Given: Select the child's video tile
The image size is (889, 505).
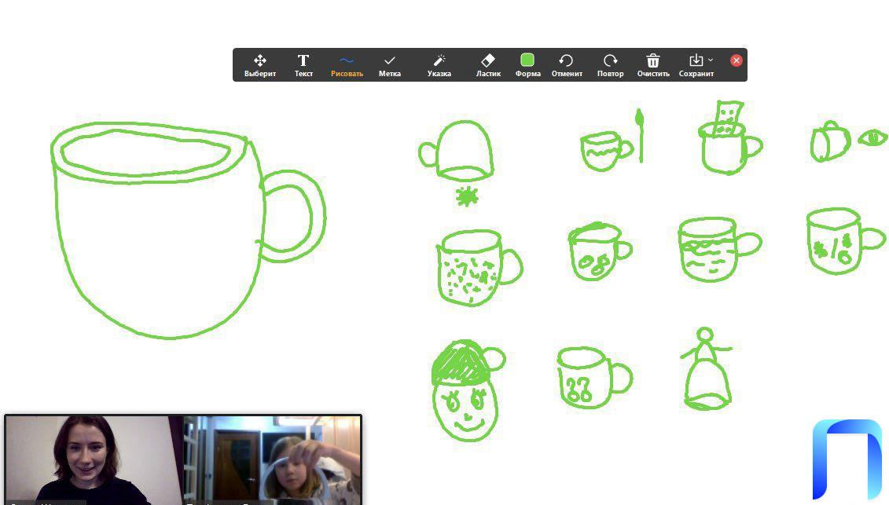Looking at the screenshot, I should click(272, 459).
